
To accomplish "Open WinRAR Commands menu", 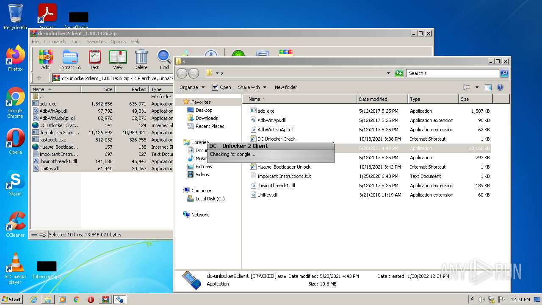I will (x=55, y=42).
